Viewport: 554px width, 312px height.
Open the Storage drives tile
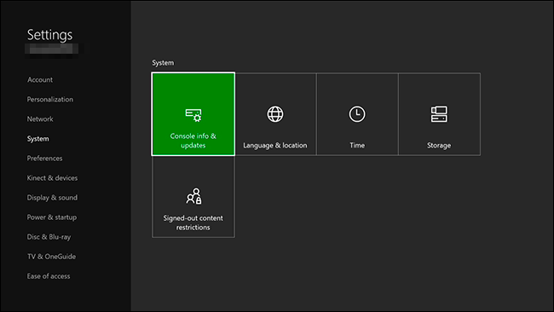tap(439, 114)
